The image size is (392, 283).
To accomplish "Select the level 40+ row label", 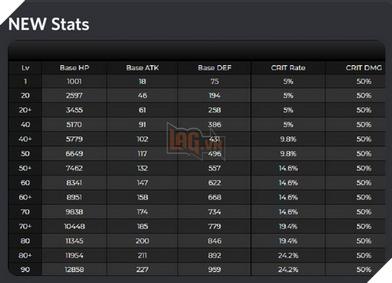I will click(x=25, y=139).
